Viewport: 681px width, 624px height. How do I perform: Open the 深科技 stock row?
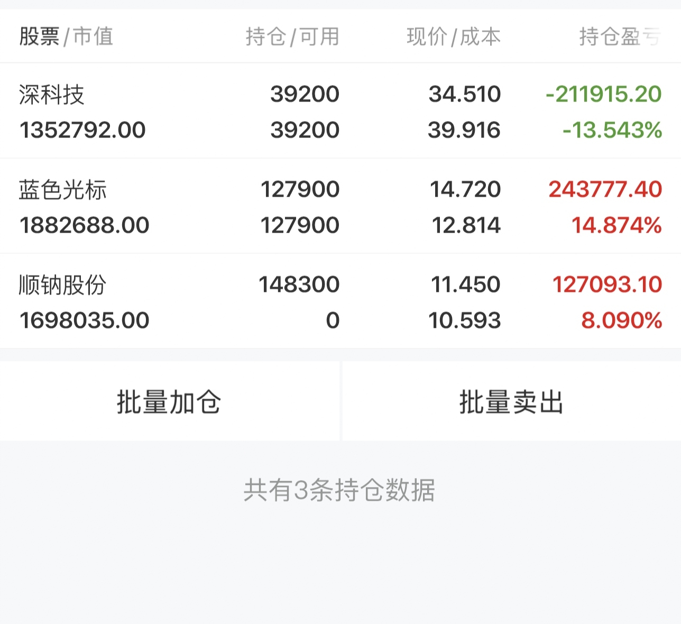340,111
